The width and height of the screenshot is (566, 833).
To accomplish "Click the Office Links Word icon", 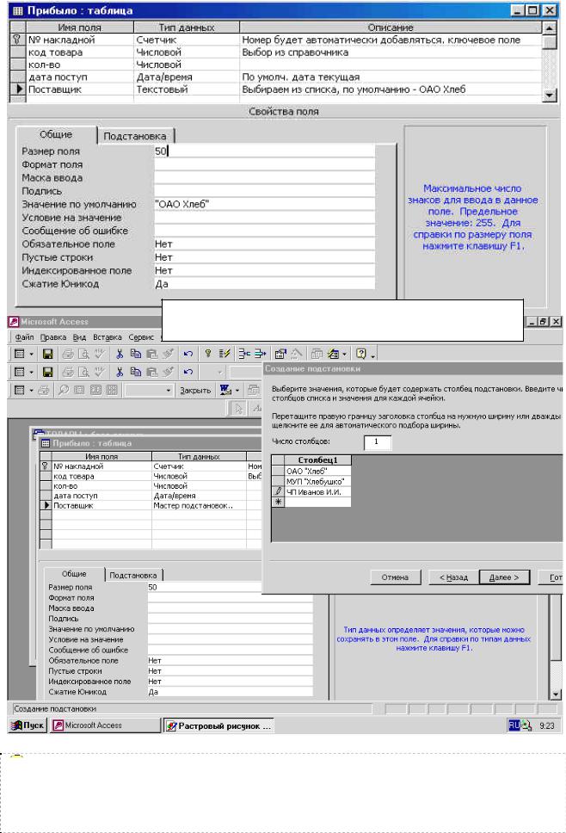I will coord(225,390).
